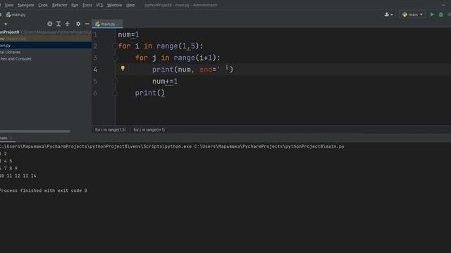Open the user account icon in toolbar

[x=388, y=14]
